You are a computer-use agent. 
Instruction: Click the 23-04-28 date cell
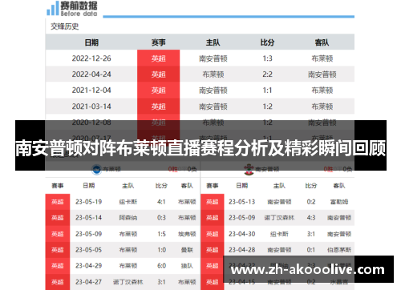[x=242, y=250]
